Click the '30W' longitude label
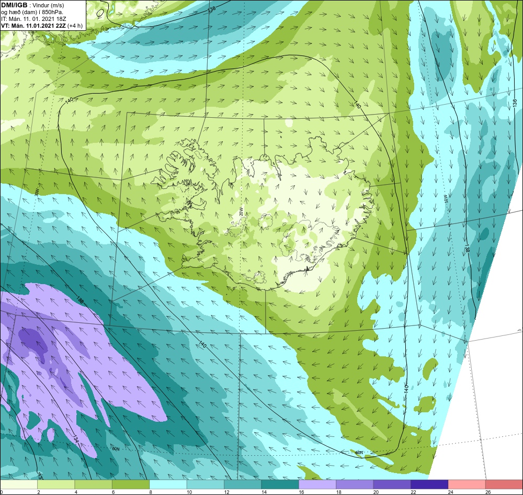The image size is (523, 495). pyautogui.click(x=37, y=193)
